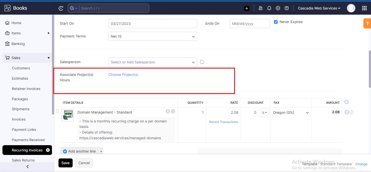
Task: Open Customers in the Sales menu
Action: [x=21, y=68]
